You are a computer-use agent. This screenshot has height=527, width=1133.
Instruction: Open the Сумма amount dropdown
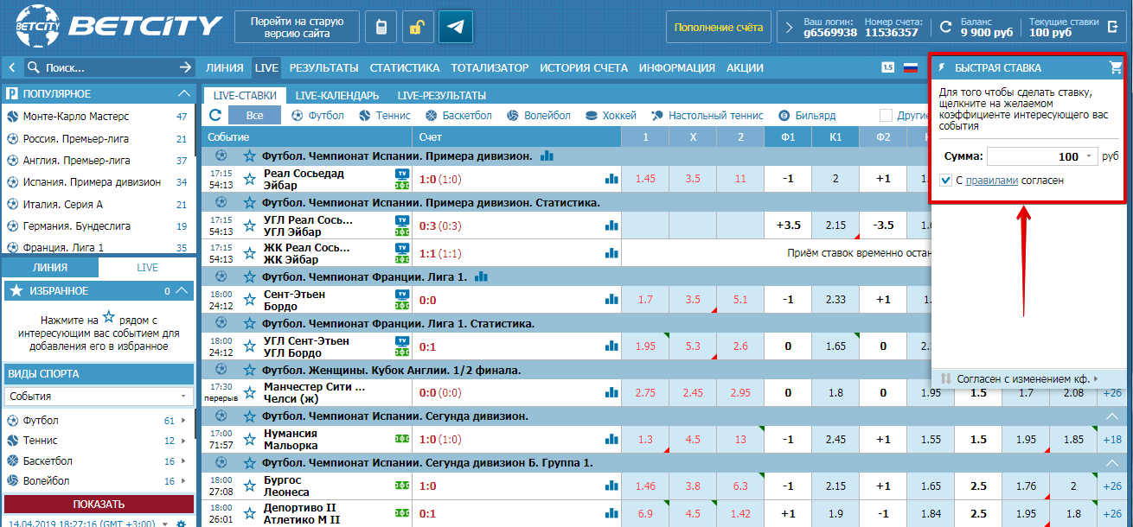[x=1087, y=156]
